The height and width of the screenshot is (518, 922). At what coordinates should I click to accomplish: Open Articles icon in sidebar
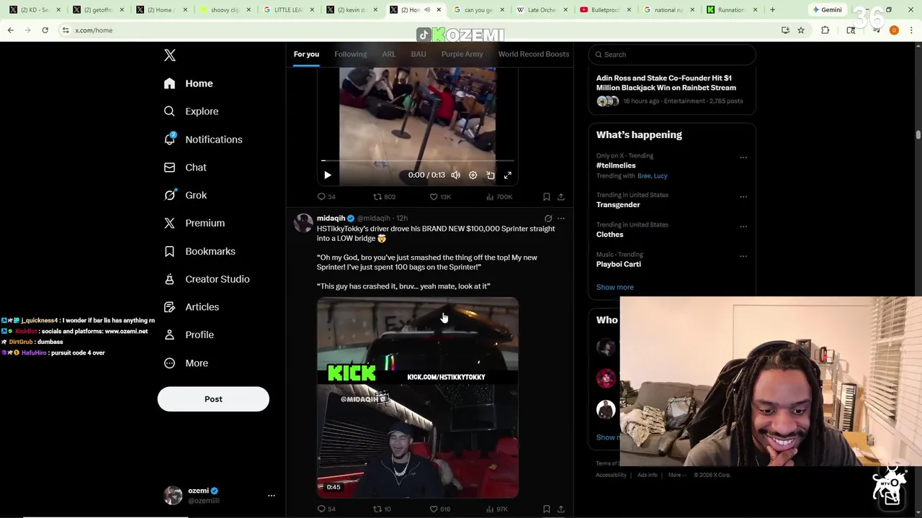click(x=169, y=306)
